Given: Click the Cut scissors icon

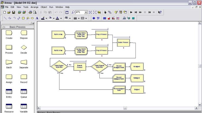Looking at the screenshot, I should [x=41, y=12].
